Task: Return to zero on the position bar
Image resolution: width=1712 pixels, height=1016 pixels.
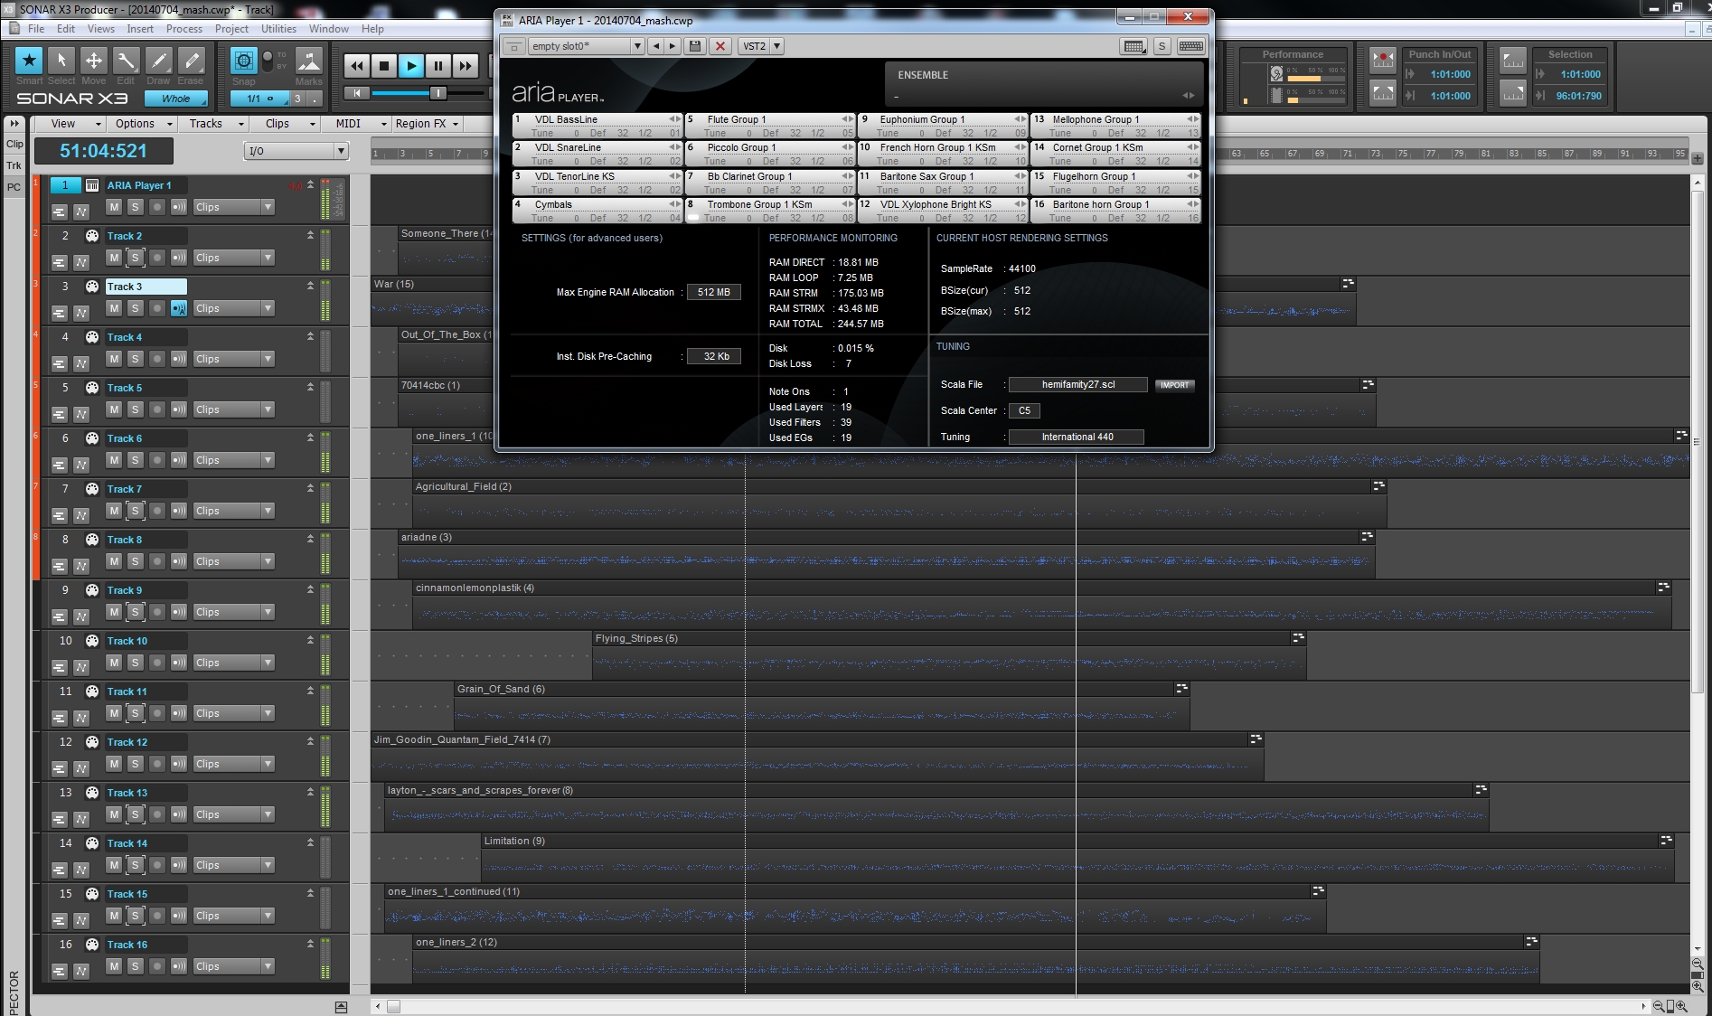Action: point(357,92)
